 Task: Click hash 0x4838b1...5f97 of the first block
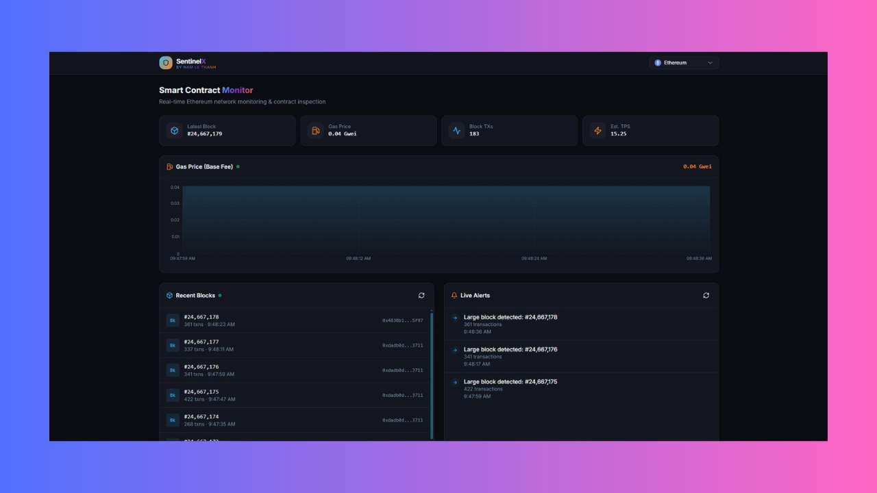point(402,320)
